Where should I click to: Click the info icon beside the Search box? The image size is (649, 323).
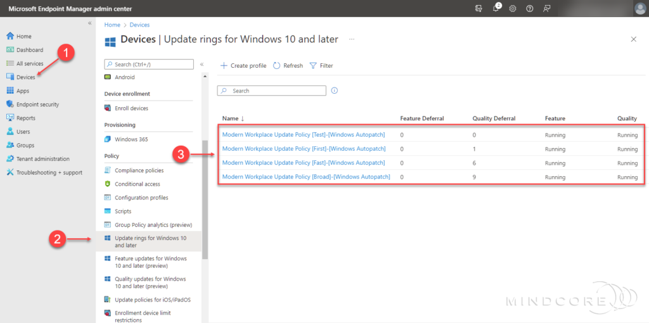click(x=335, y=91)
